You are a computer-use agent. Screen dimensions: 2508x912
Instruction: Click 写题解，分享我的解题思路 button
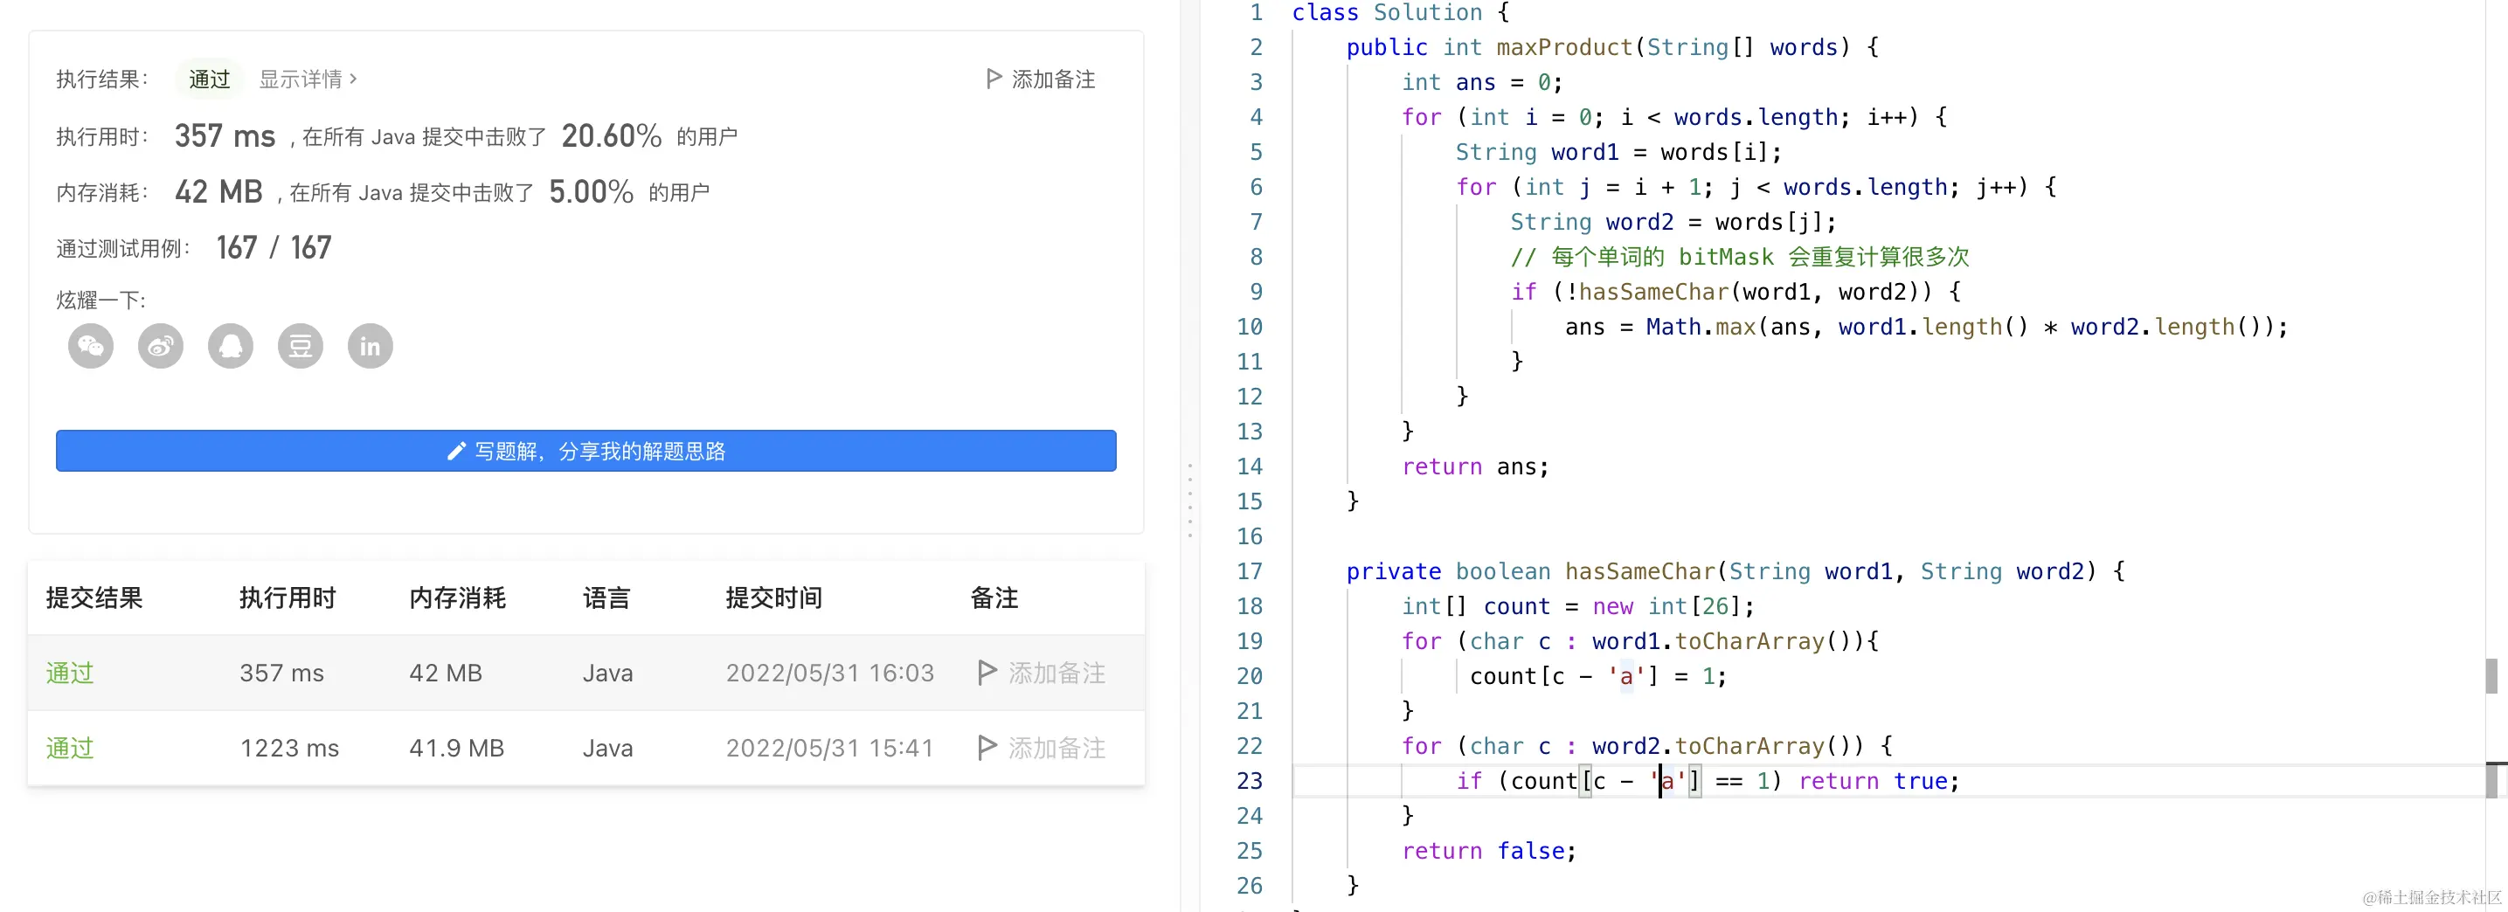click(586, 451)
